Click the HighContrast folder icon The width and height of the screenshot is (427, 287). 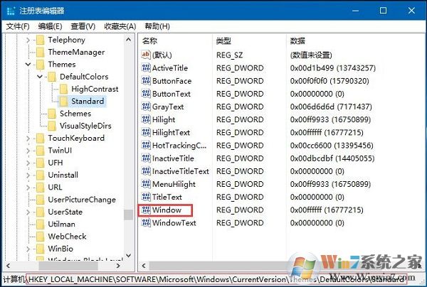click(63, 89)
